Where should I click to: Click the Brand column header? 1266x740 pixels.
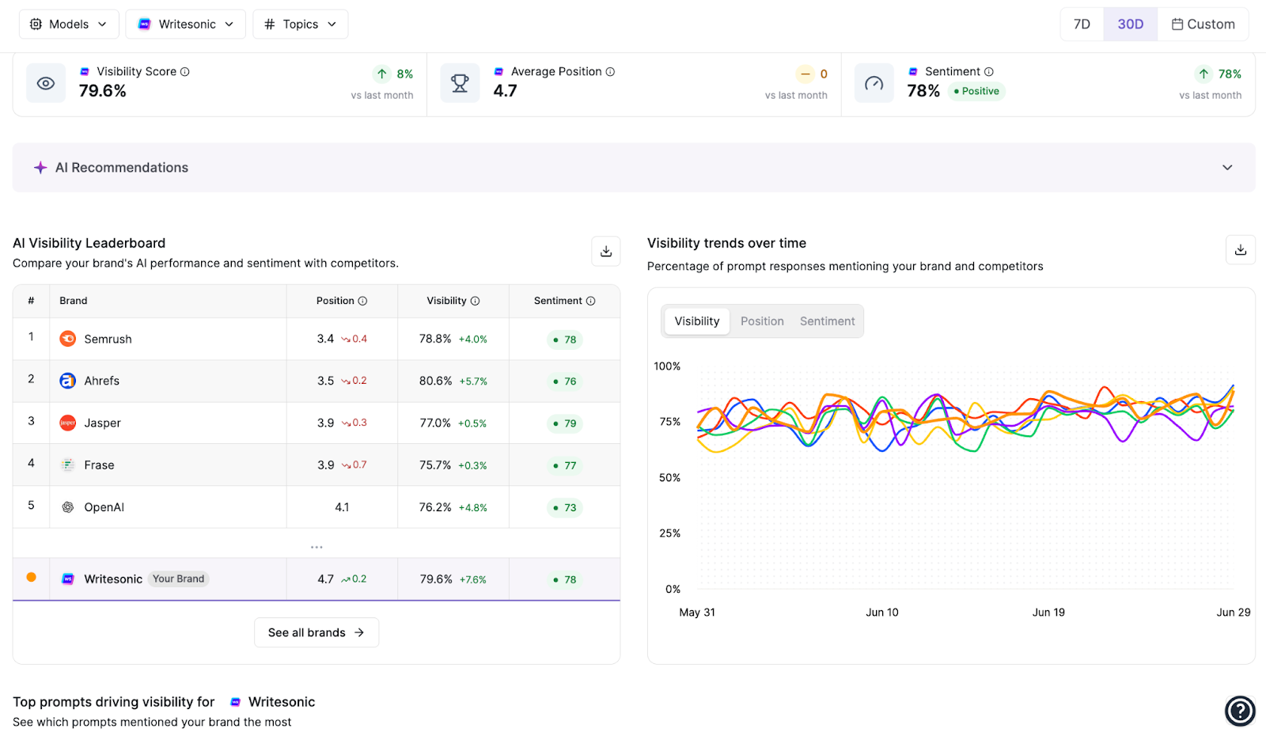click(x=74, y=301)
